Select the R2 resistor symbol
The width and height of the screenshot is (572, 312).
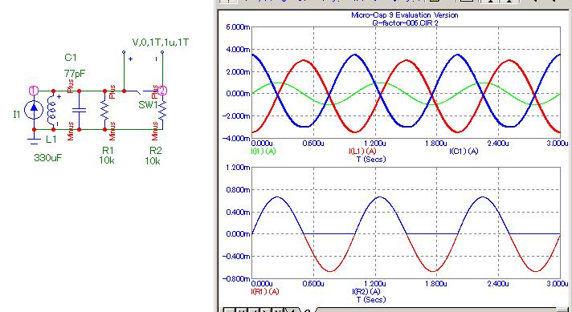[162, 109]
